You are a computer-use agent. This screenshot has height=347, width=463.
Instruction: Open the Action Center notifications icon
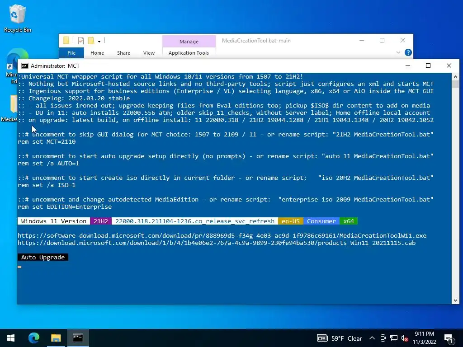449,338
